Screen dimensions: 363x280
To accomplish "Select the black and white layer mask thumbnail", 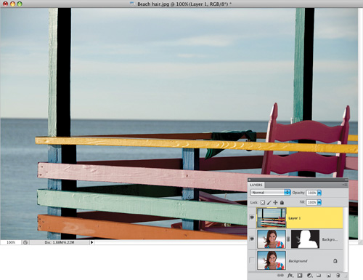I will click(x=305, y=239).
